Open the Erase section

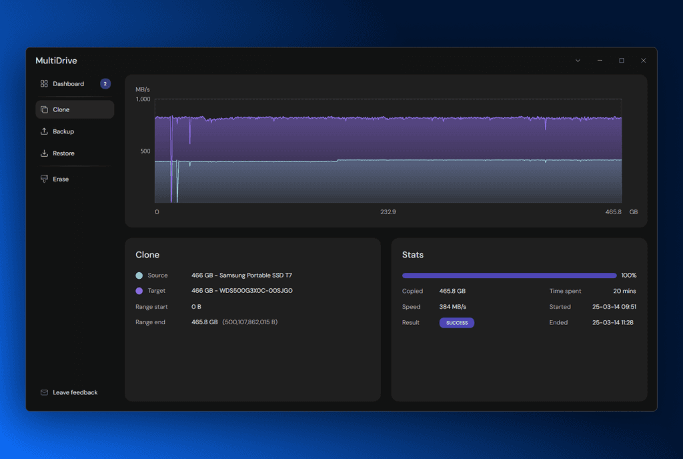[61, 179]
